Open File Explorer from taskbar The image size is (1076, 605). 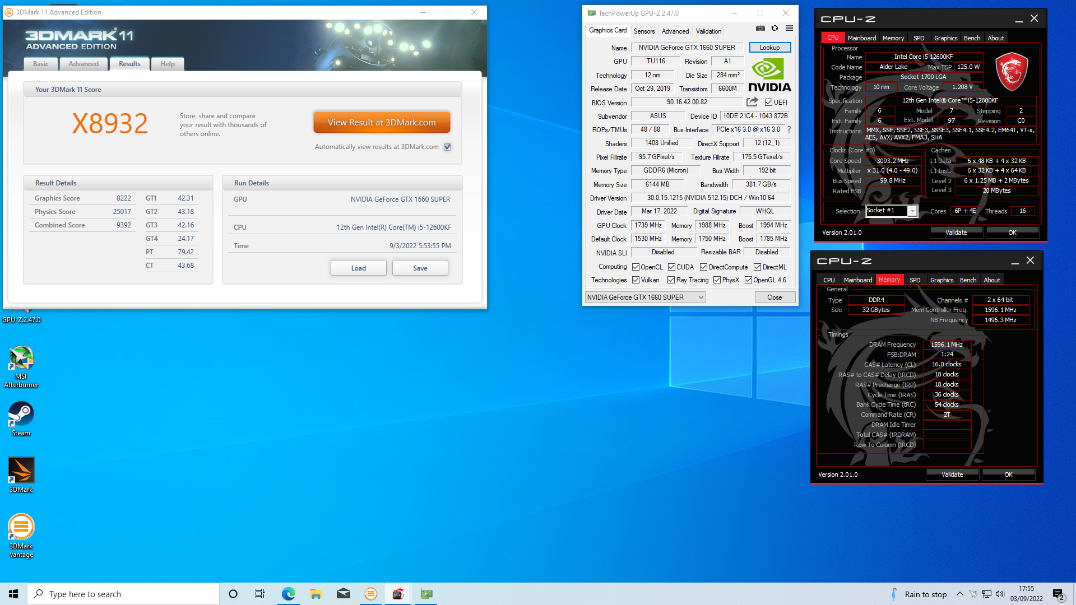coord(316,594)
